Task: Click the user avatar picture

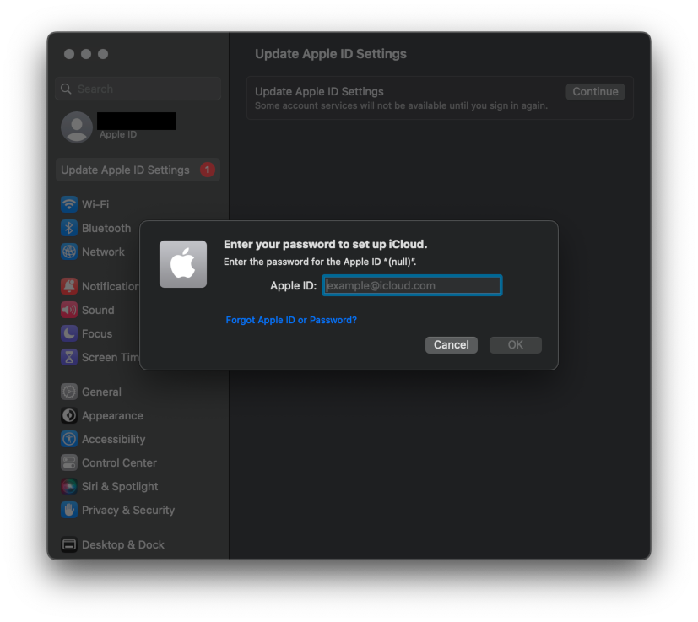Action: pyautogui.click(x=77, y=127)
